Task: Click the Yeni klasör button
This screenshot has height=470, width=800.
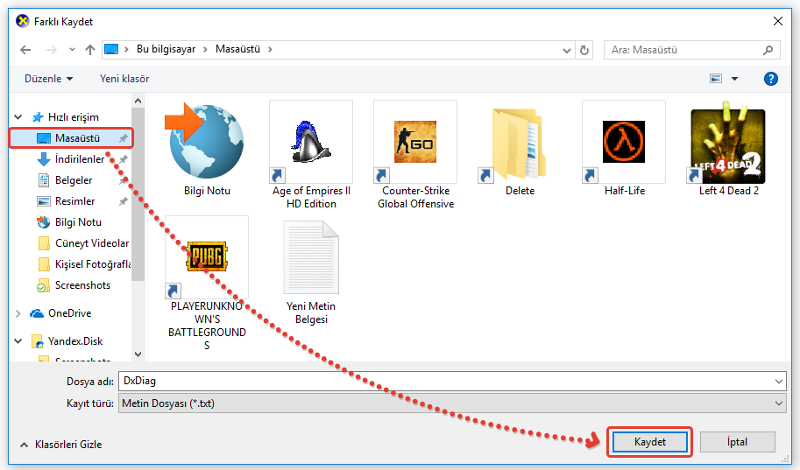Action: [124, 79]
